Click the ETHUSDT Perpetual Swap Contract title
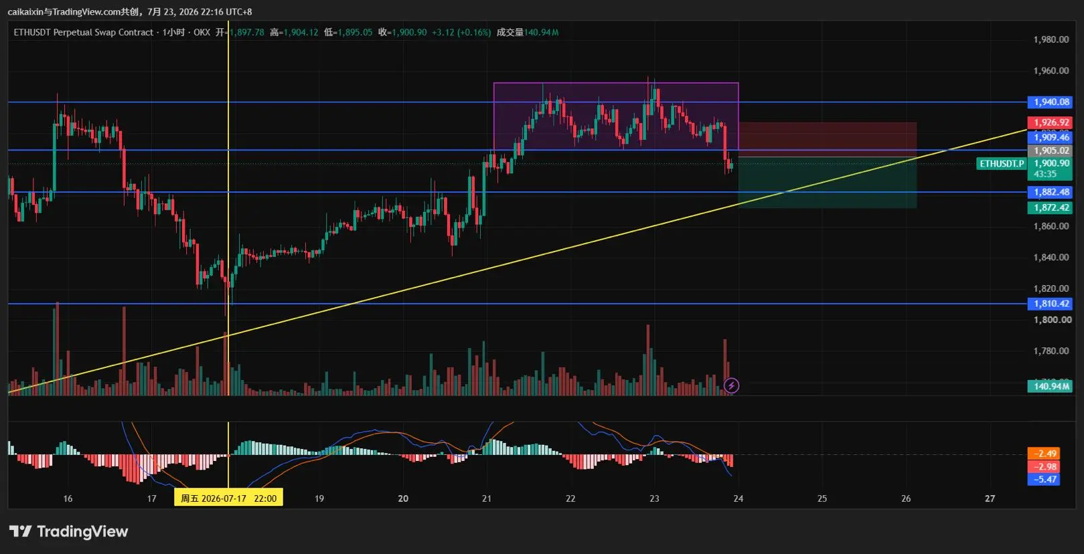Screen dimensions: 1084x554 pos(84,32)
